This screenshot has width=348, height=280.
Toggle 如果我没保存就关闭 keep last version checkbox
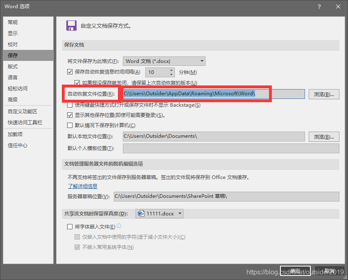click(77, 83)
